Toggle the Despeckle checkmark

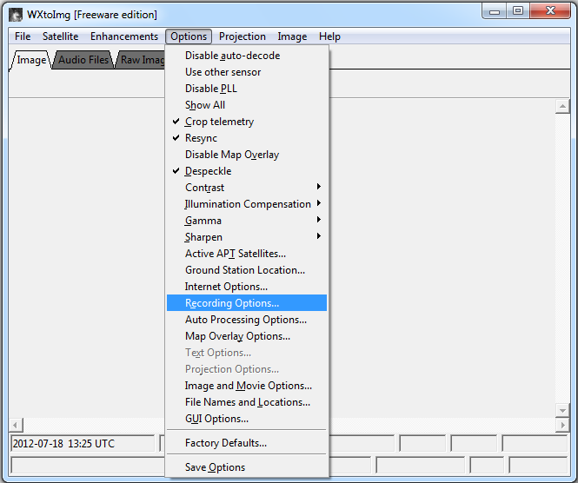point(247,171)
